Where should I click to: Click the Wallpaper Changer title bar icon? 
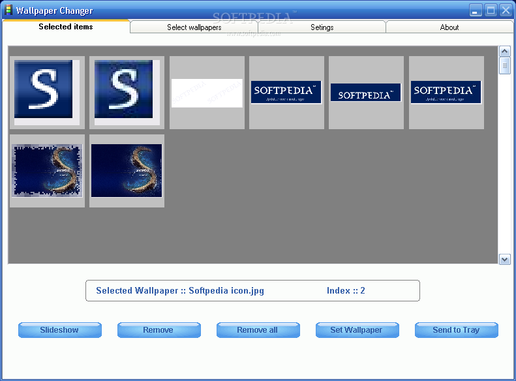coord(8,10)
